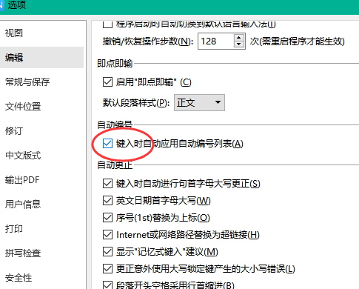The width and height of the screenshot is (359, 289).
Task: Go to 文件位置 settings
Action: coord(23,106)
